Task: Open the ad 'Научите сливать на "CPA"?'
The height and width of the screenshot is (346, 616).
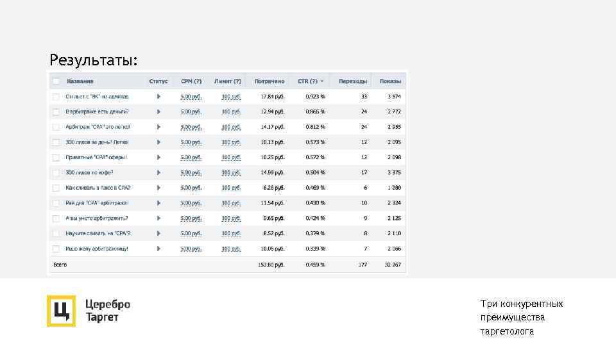Action: tap(98, 233)
